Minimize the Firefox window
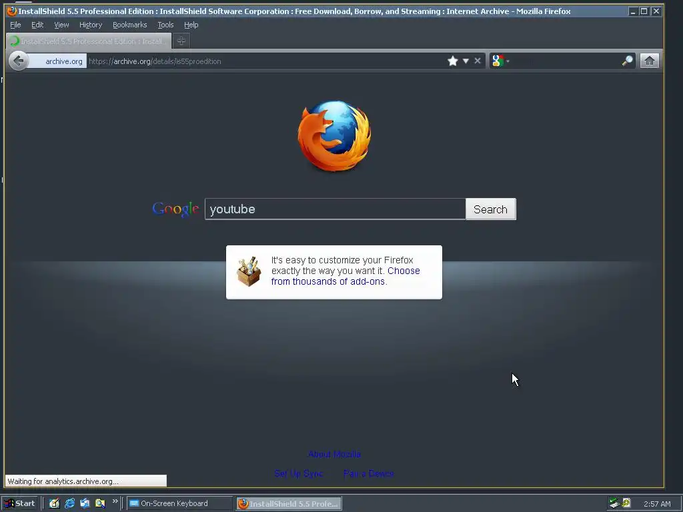Image resolution: width=683 pixels, height=512 pixels. point(633,11)
